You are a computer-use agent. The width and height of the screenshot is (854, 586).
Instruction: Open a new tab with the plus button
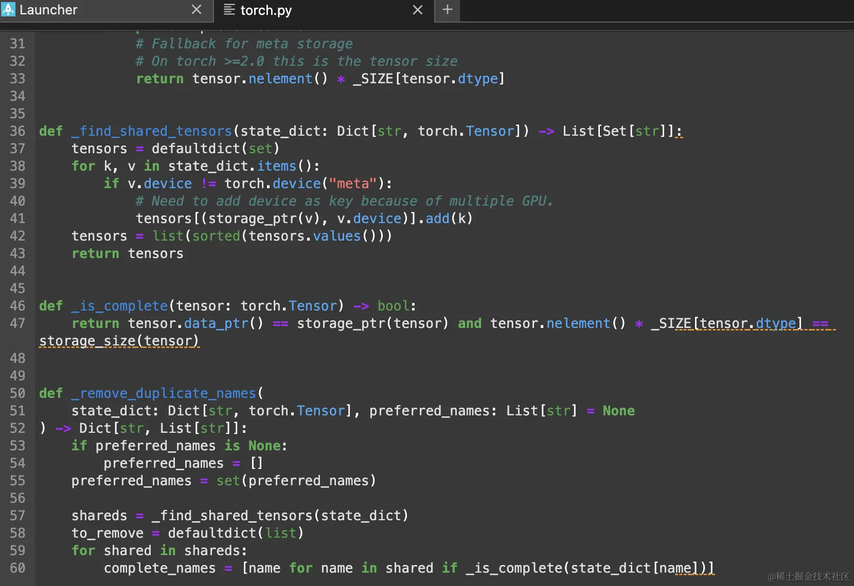pos(447,10)
